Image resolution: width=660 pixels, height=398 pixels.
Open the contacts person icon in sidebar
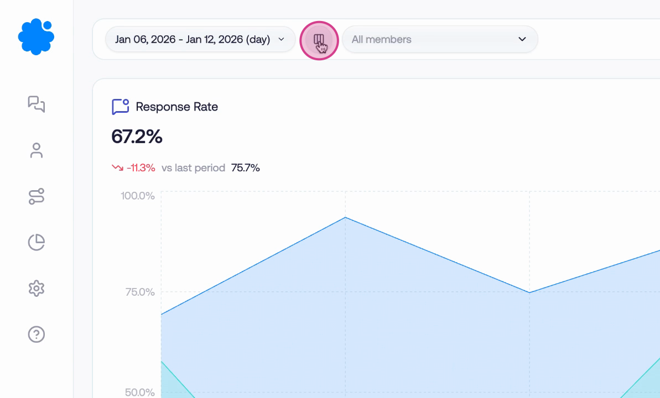coord(37,150)
